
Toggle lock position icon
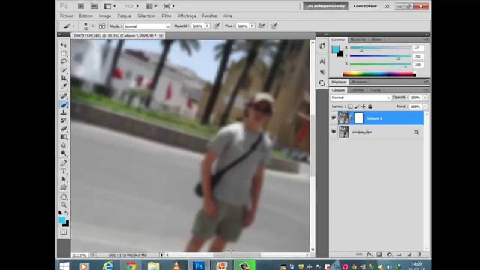pyautogui.click(x=363, y=107)
